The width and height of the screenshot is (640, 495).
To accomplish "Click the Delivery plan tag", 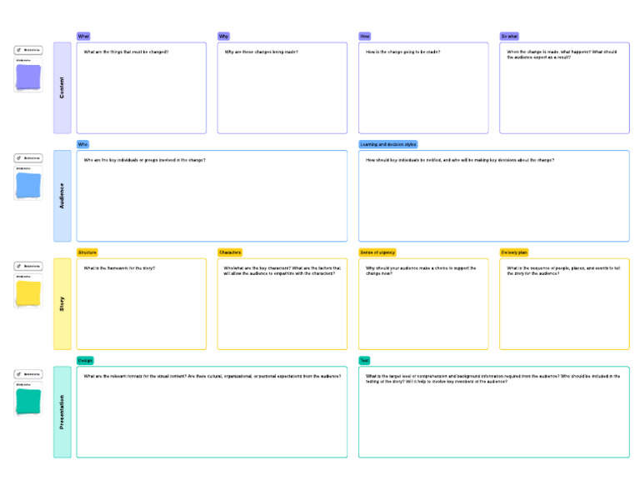I will 514,252.
